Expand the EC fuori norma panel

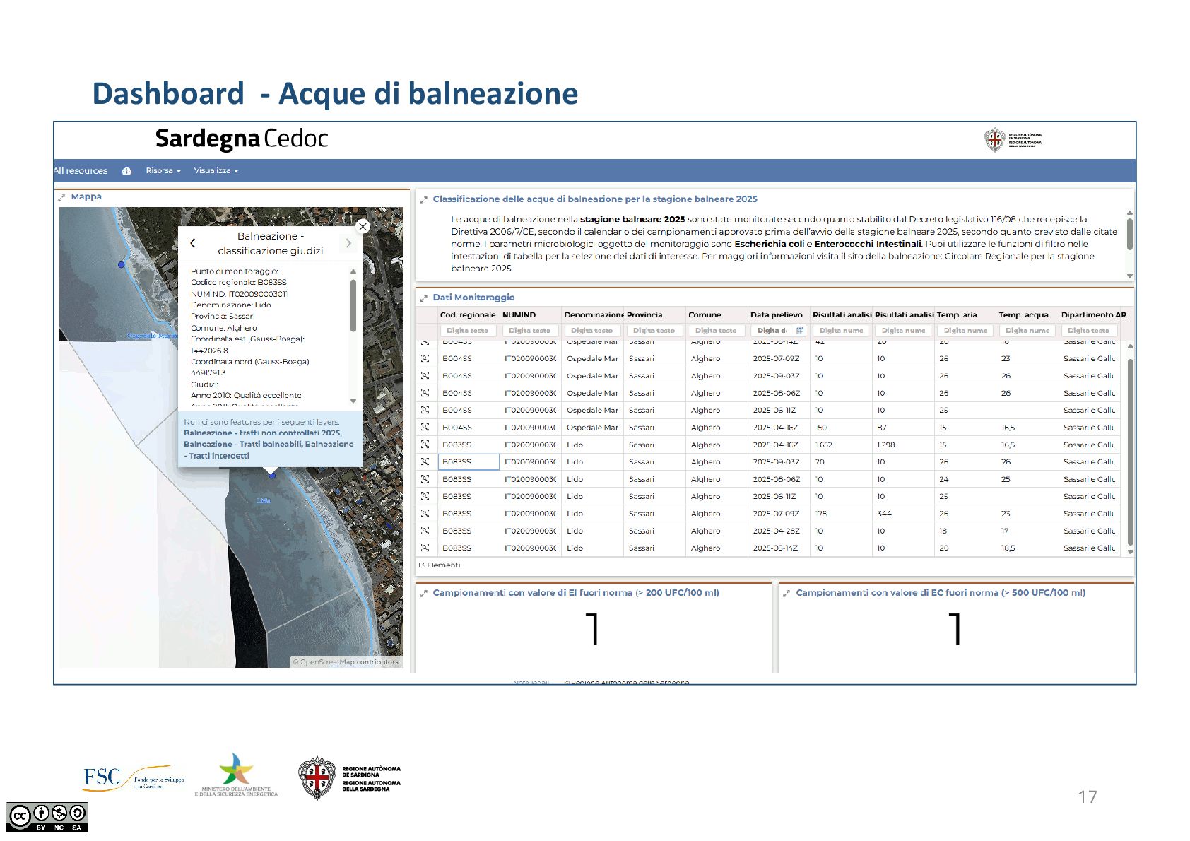pos(786,594)
